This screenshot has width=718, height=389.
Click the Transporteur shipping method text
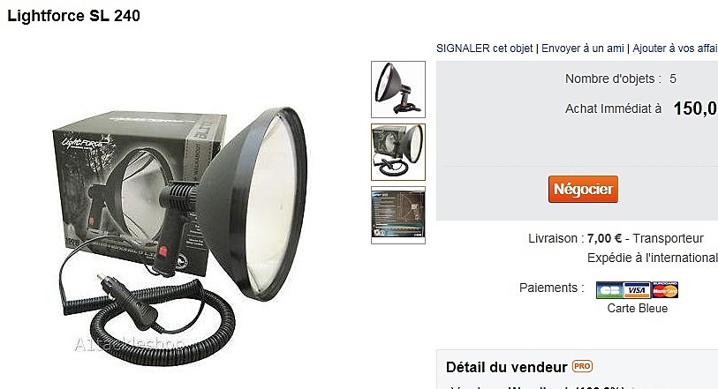[668, 239]
